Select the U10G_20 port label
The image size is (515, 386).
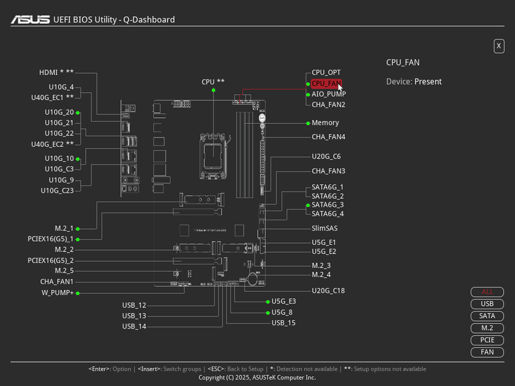(59, 112)
